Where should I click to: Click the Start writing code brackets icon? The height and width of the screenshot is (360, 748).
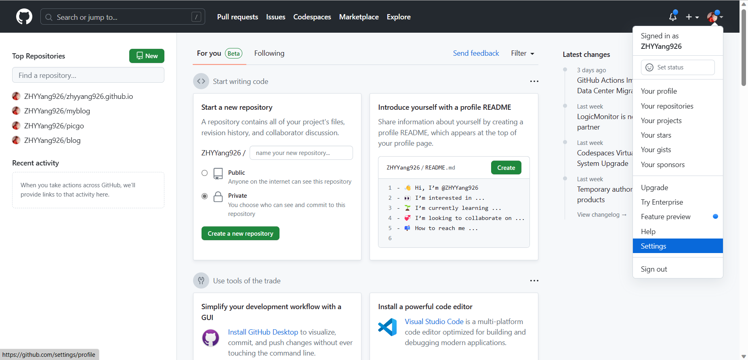pos(201,81)
